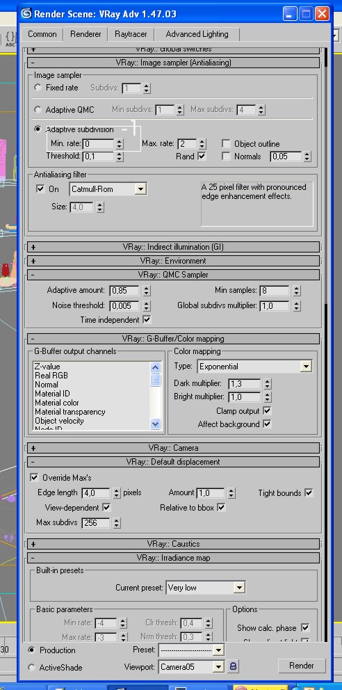Click the 3ds Max icon in title bar
This screenshot has width=342, height=690.
pos(26,14)
